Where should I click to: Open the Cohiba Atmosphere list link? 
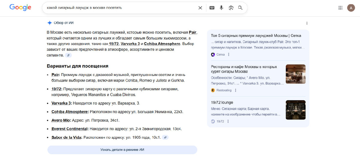[70, 112]
